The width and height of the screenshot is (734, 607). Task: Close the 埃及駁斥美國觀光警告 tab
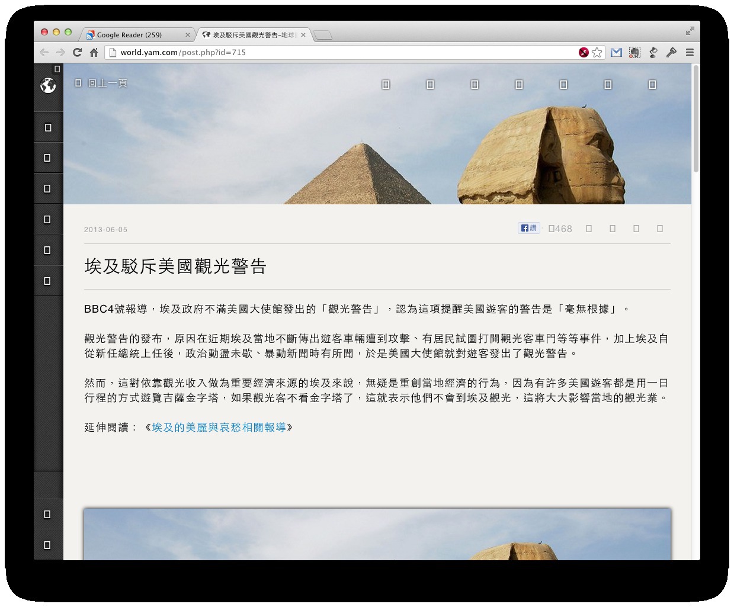click(x=303, y=35)
